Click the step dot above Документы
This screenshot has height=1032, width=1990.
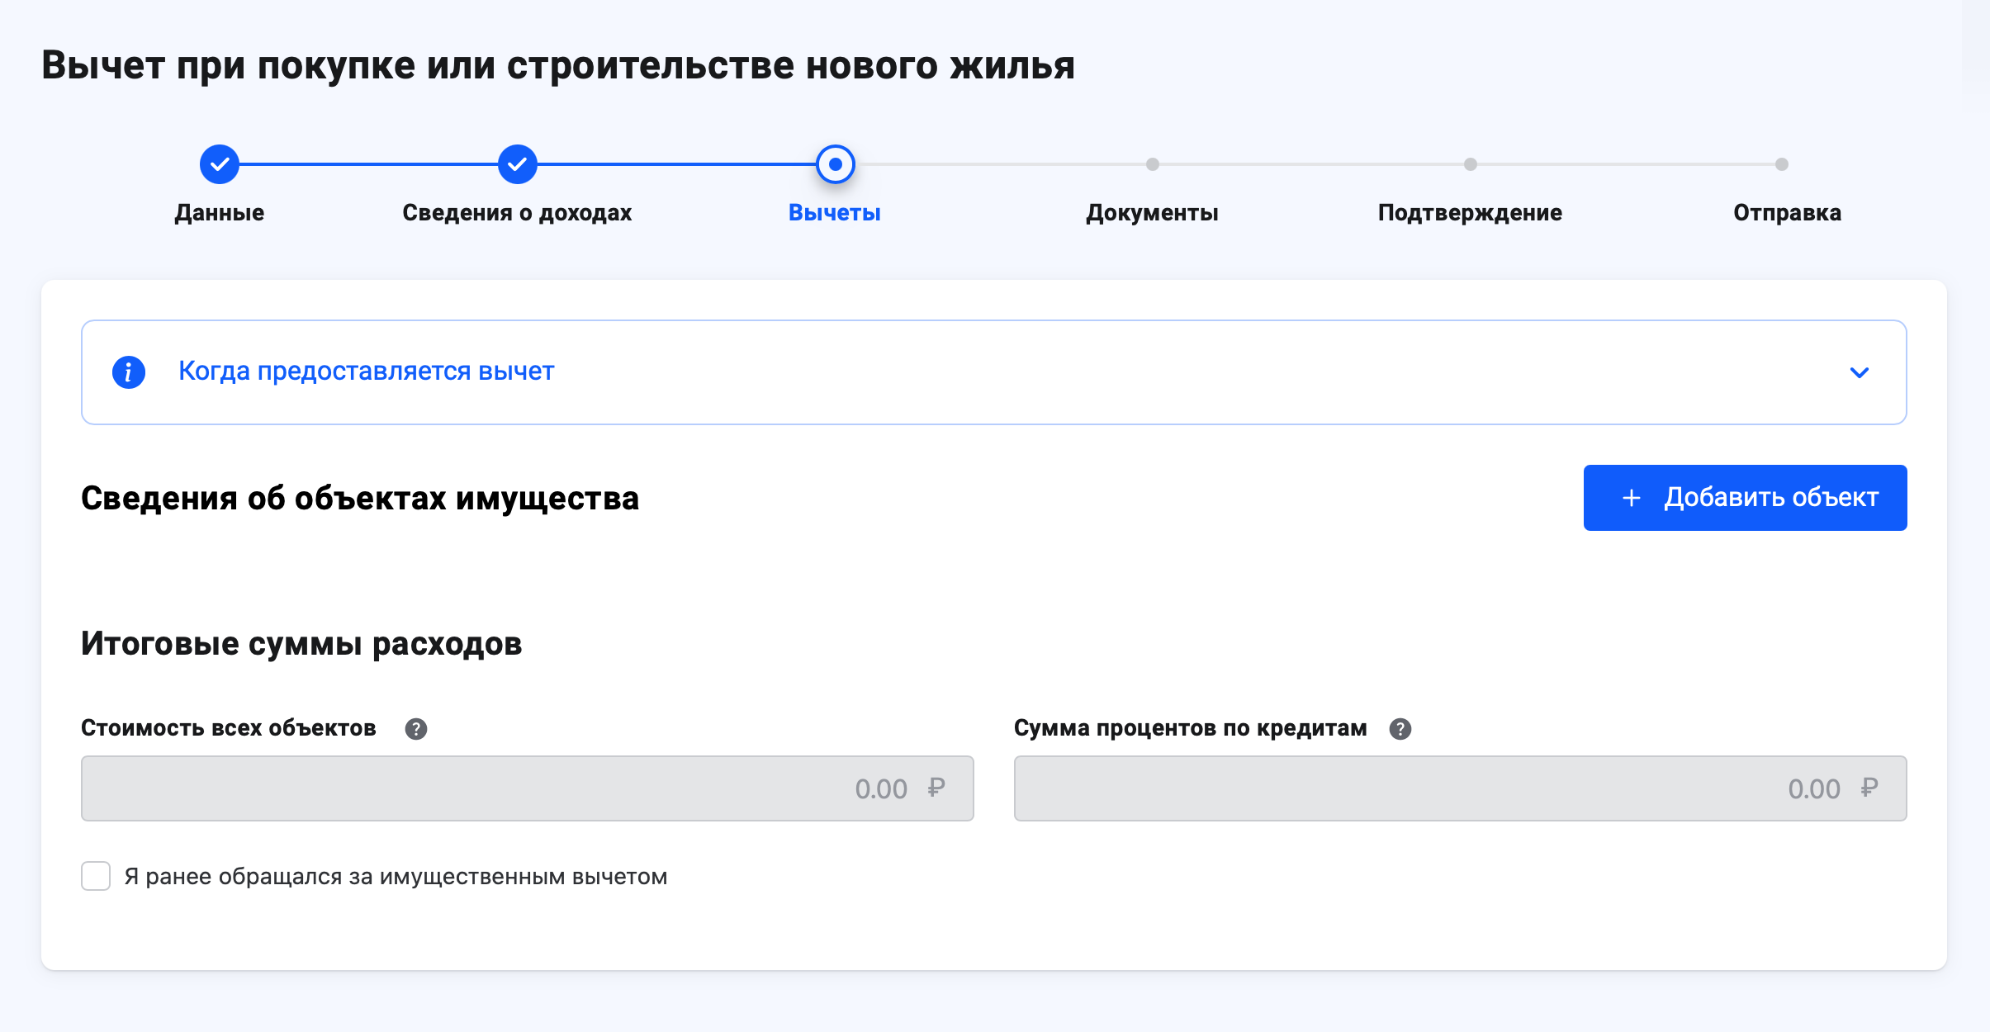pos(1153,164)
